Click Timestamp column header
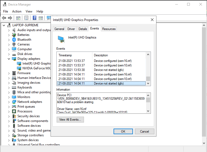 [x=74, y=55]
